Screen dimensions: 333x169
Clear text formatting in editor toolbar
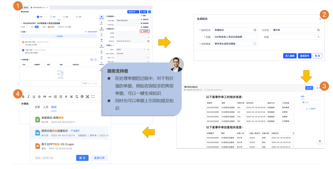click(77, 97)
